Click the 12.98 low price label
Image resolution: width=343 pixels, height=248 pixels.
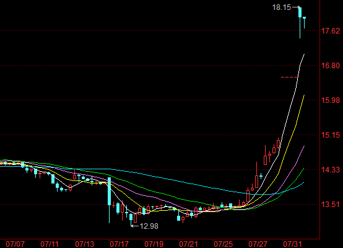[x=149, y=226]
